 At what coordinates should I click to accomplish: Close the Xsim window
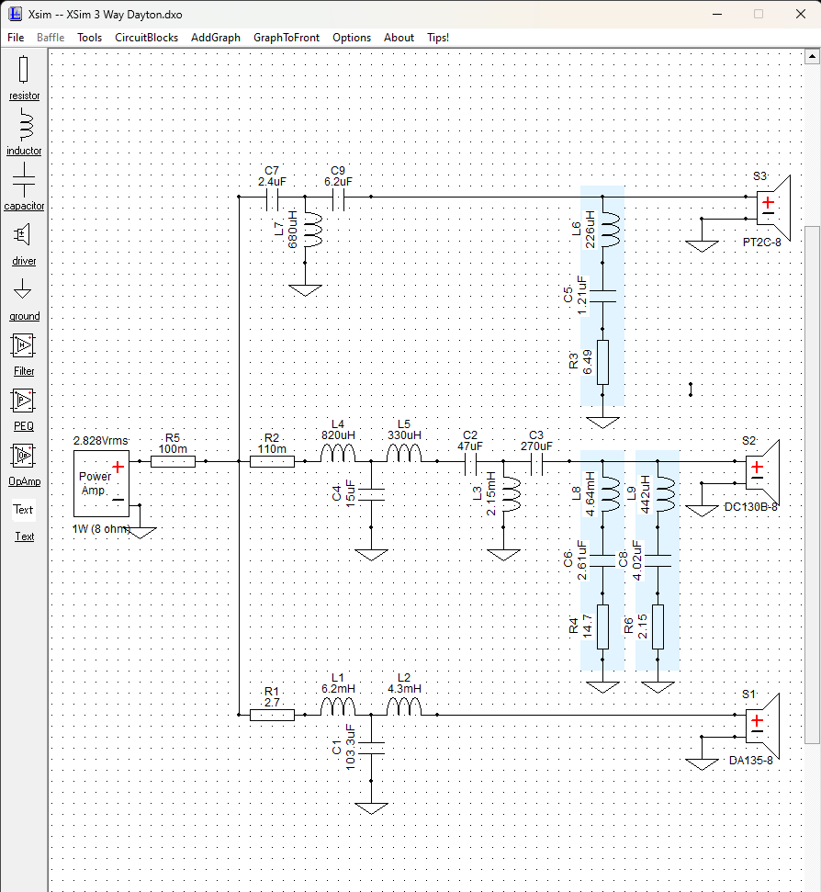pos(801,14)
